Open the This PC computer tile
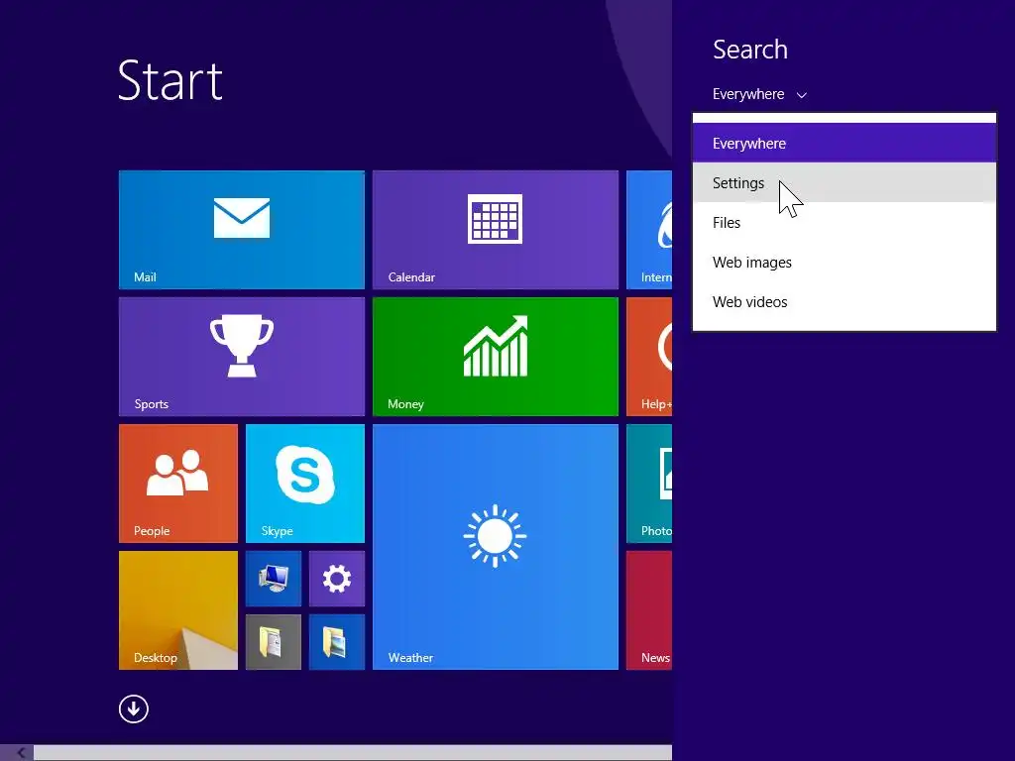Viewport: 1015px width, 761px height. (x=274, y=579)
